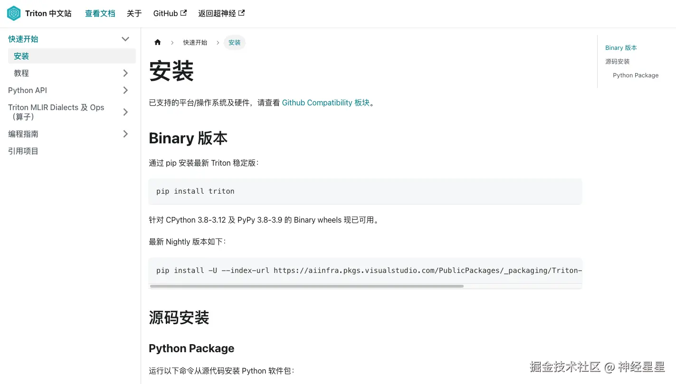
Task: Jump to Python Package via the right outline
Action: [x=636, y=75]
